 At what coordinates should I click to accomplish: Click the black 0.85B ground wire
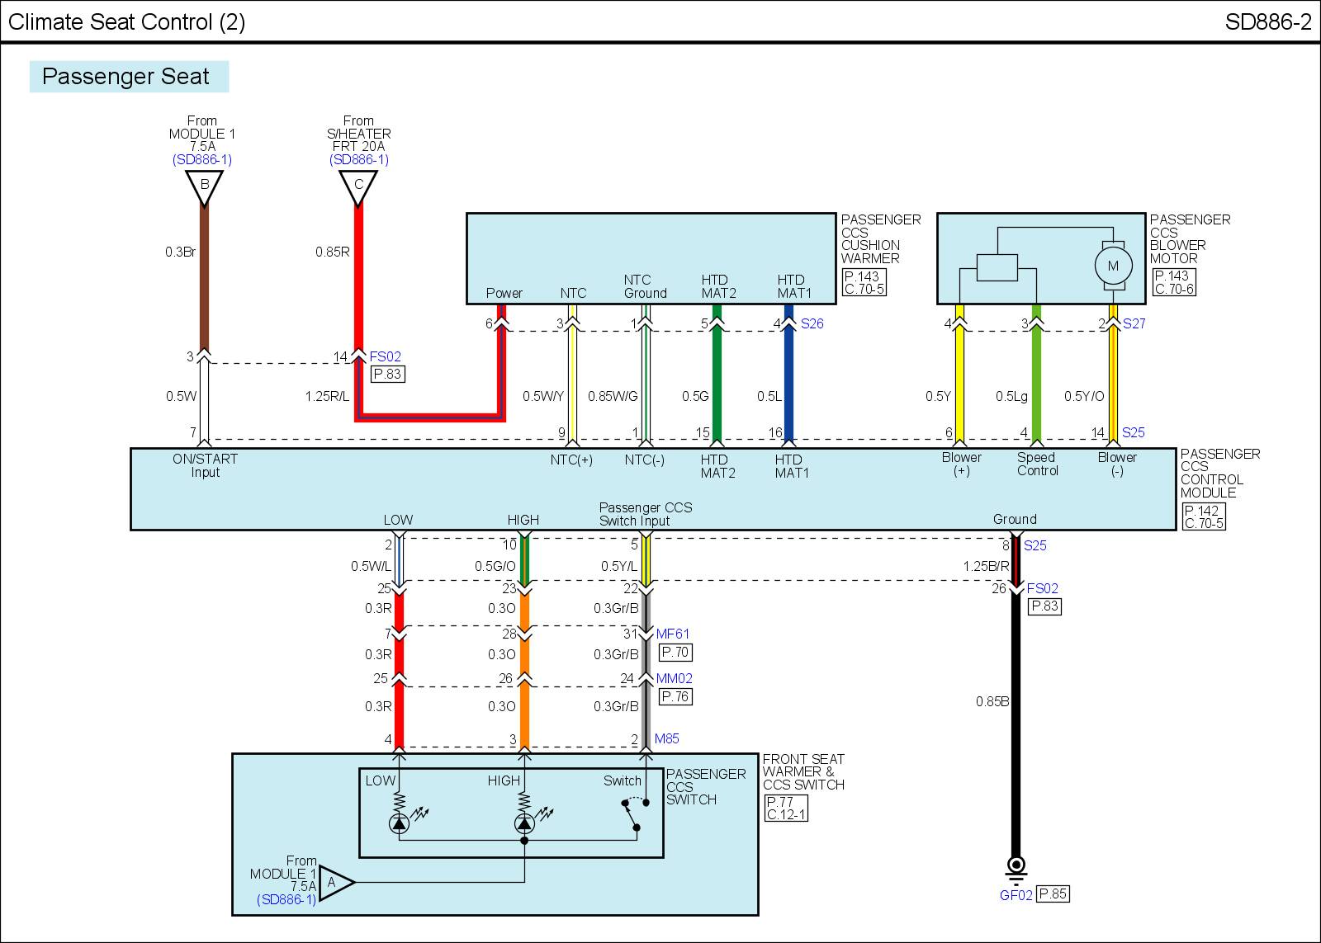[1016, 726]
